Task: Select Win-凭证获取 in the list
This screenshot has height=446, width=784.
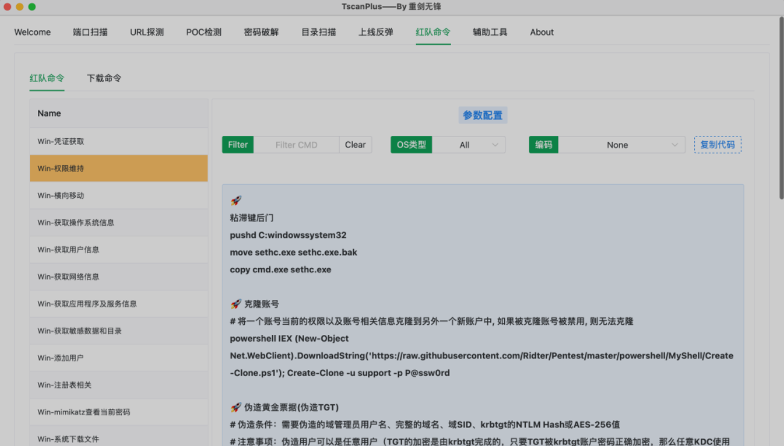Action: coord(119,141)
